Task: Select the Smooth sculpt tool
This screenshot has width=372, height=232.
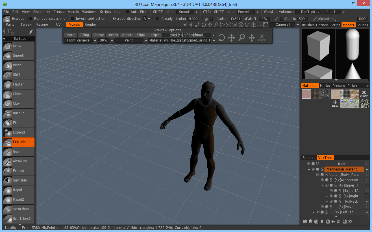Action: (19, 56)
